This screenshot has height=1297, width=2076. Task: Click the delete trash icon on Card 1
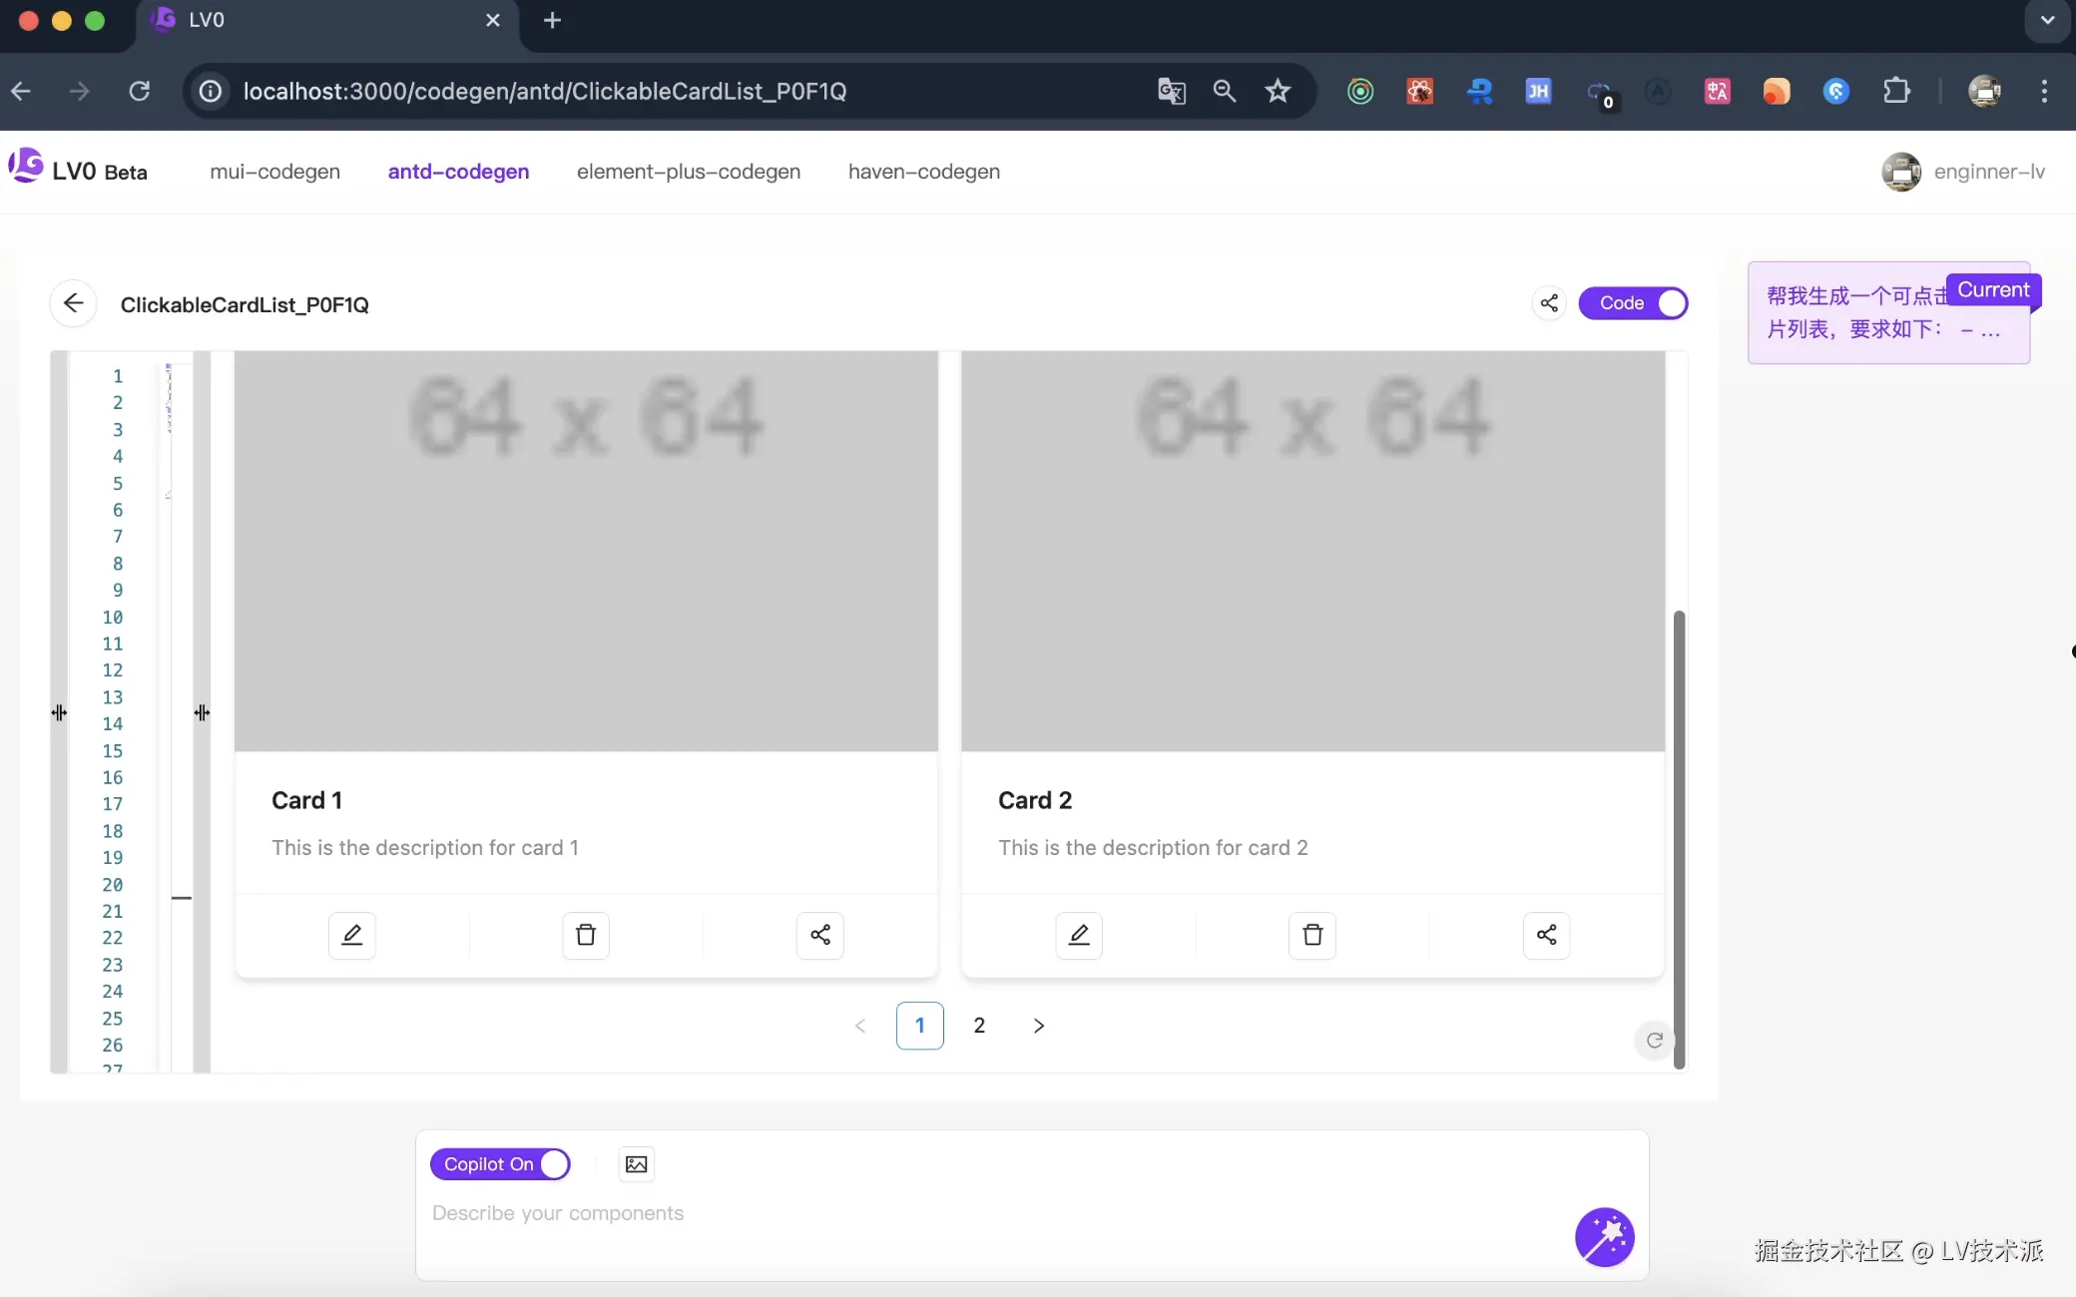586,935
